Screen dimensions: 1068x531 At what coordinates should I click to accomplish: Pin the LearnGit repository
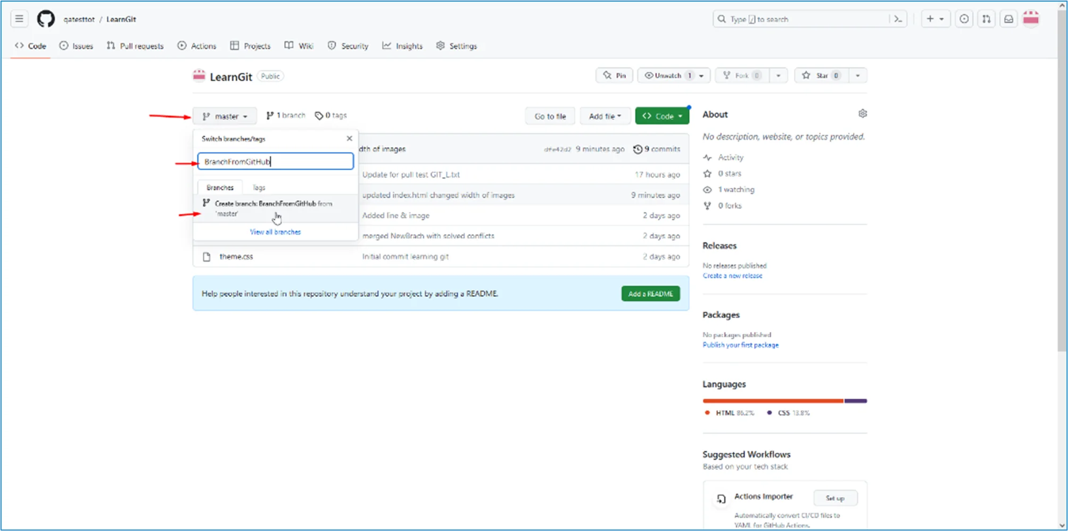point(614,76)
